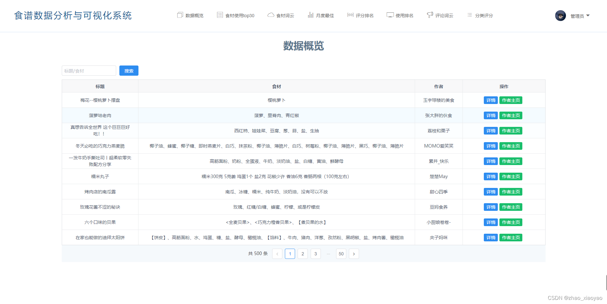This screenshot has height=304, width=607.
Task: Open 作者主页 for 豆妈食养
Action: point(511,207)
